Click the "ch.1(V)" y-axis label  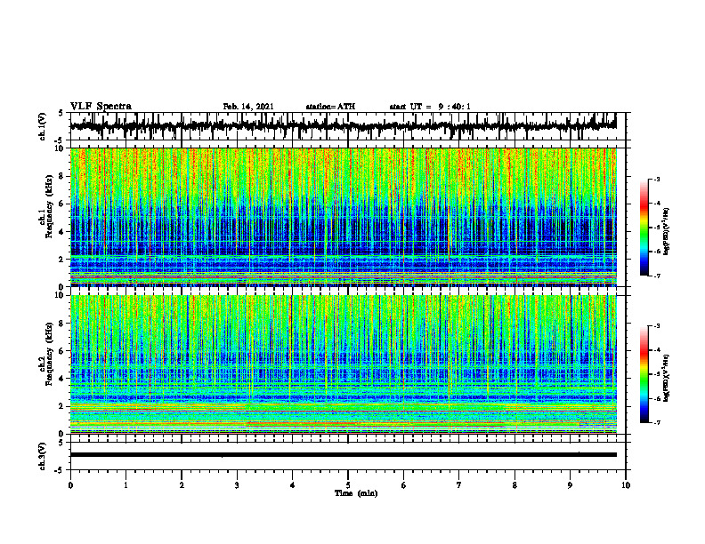coord(43,126)
